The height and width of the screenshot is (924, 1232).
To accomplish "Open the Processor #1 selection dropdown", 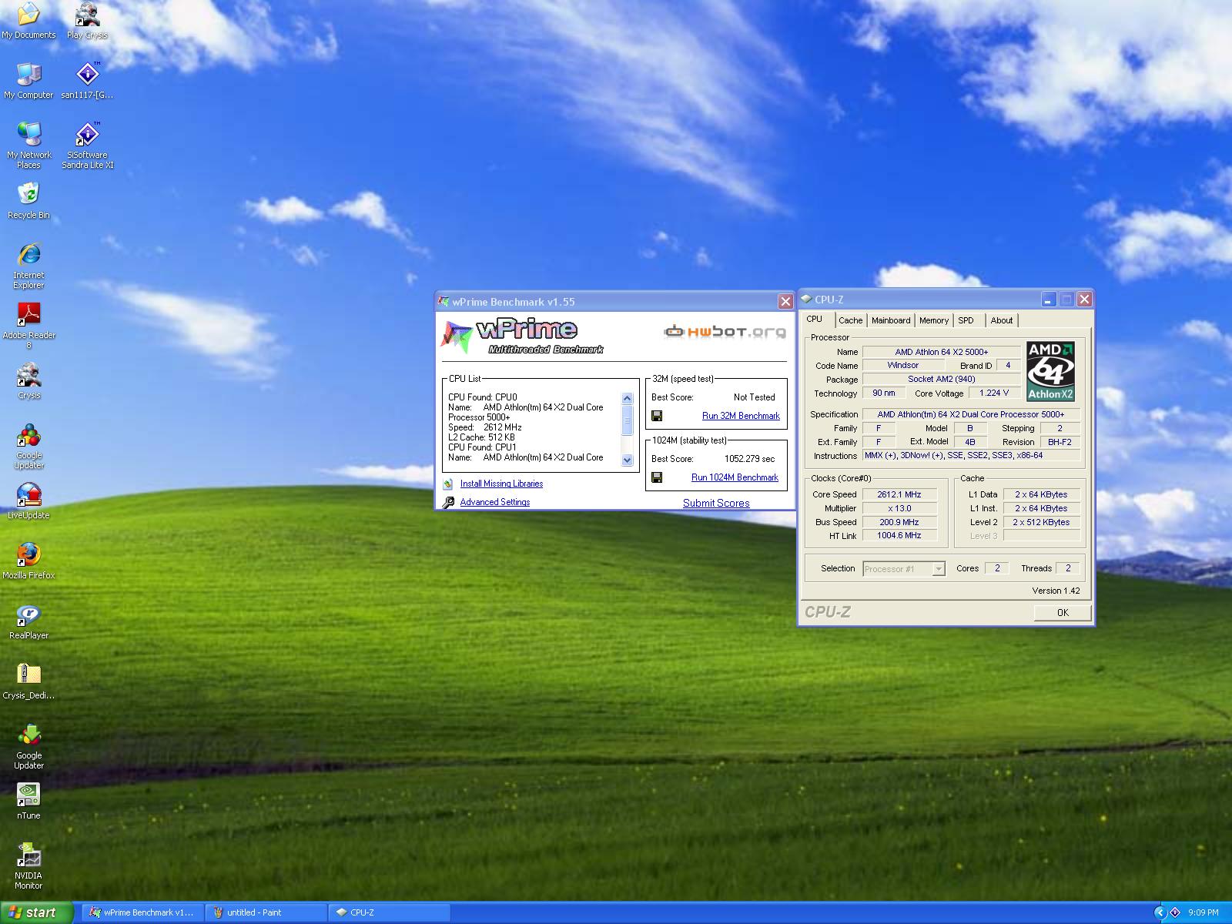I will tap(939, 569).
